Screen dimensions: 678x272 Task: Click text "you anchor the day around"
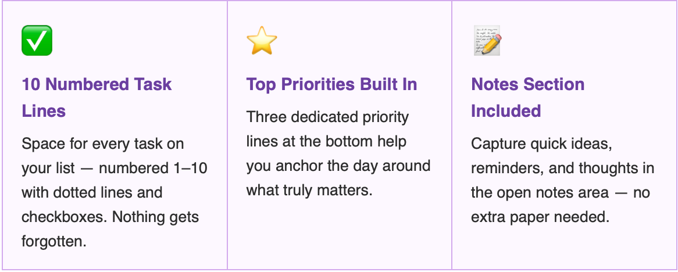pos(338,166)
